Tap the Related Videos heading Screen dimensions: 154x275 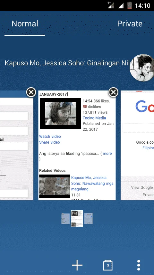click(52, 171)
